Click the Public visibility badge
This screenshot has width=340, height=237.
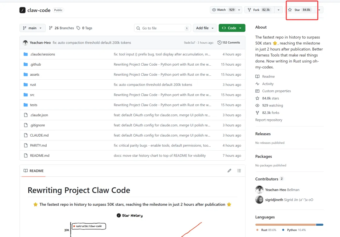(x=58, y=10)
